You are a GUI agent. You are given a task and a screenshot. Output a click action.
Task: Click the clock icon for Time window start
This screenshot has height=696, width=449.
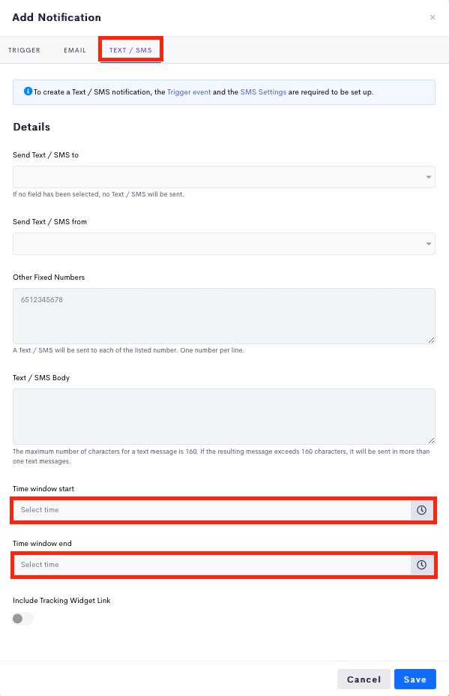pyautogui.click(x=421, y=510)
